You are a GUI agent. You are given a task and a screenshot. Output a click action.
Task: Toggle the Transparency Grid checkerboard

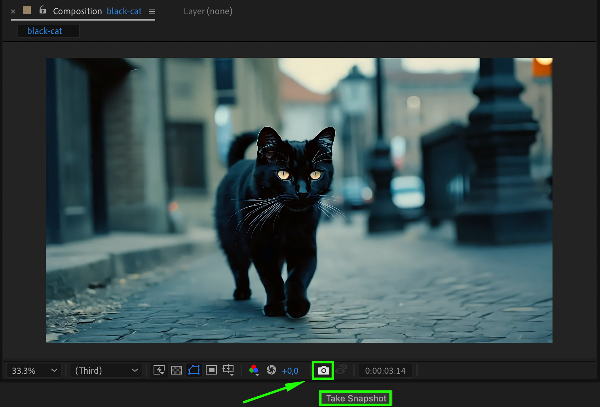tap(177, 370)
